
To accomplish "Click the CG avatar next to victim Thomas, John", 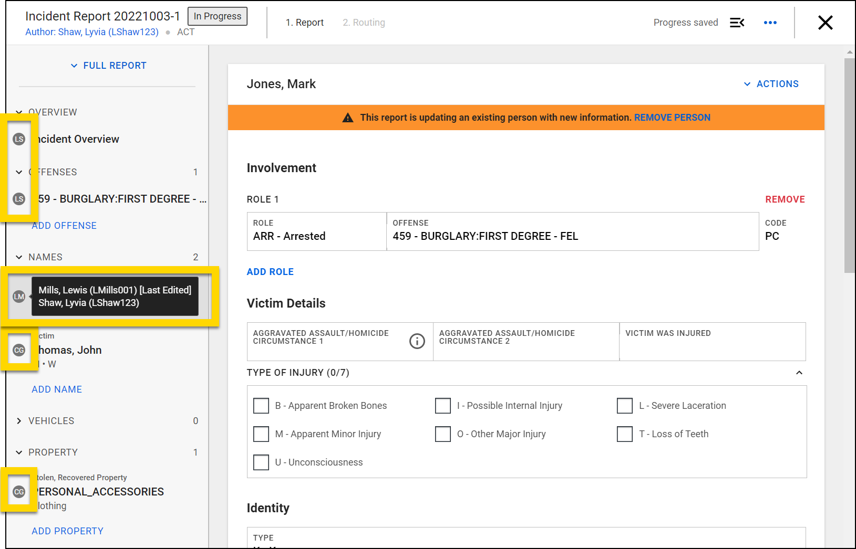I will click(19, 350).
